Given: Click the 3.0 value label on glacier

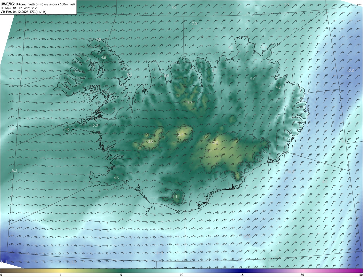Looking at the screenshot, I should 151,141.
